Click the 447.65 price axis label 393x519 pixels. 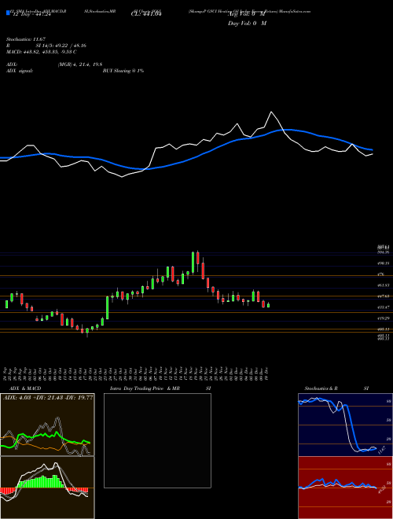(384, 296)
